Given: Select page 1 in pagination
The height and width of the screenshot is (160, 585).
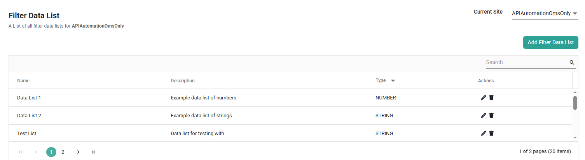Looking at the screenshot, I should (x=51, y=152).
